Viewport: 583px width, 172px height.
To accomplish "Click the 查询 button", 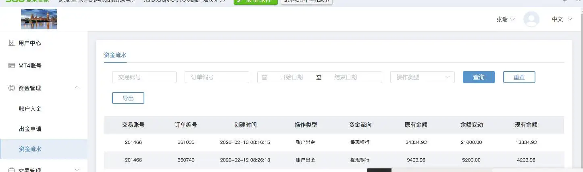I will click(479, 77).
